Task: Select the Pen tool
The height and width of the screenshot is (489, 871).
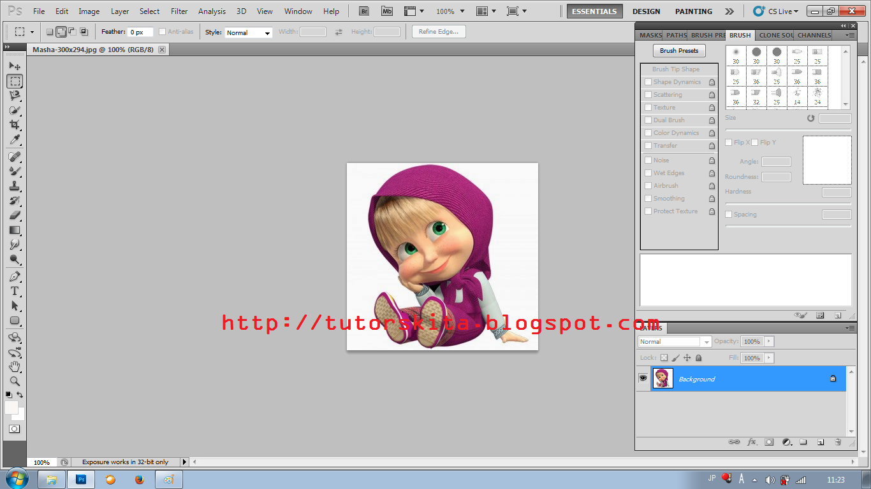Action: [15, 276]
